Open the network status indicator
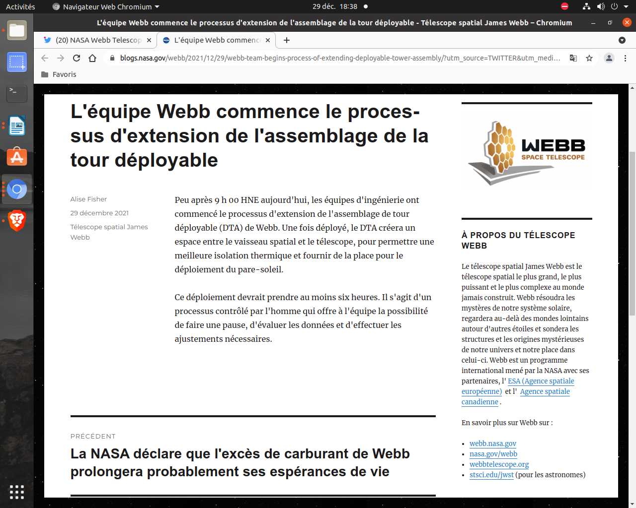This screenshot has height=508, width=636. pyautogui.click(x=587, y=6)
